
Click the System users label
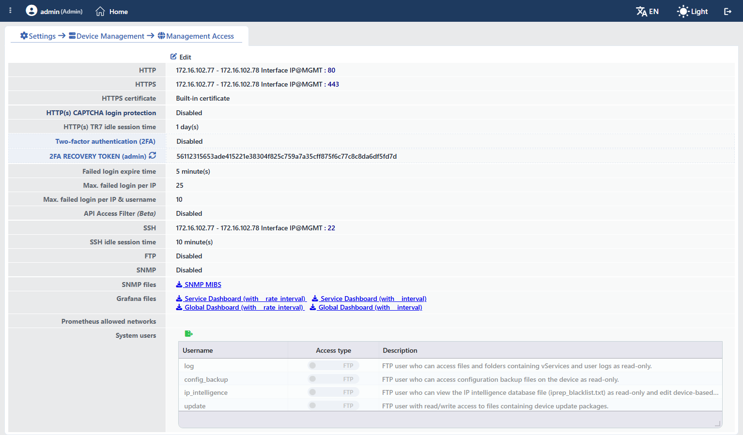(136, 335)
